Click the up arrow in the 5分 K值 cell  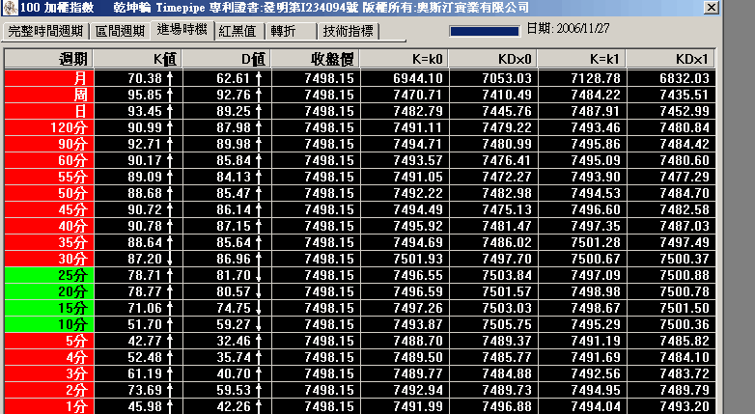point(170,341)
